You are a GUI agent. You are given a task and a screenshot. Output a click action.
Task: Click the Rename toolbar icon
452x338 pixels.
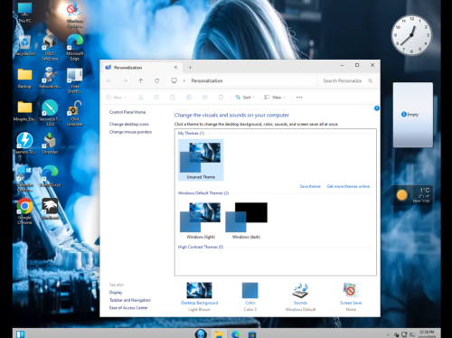coord(189,98)
